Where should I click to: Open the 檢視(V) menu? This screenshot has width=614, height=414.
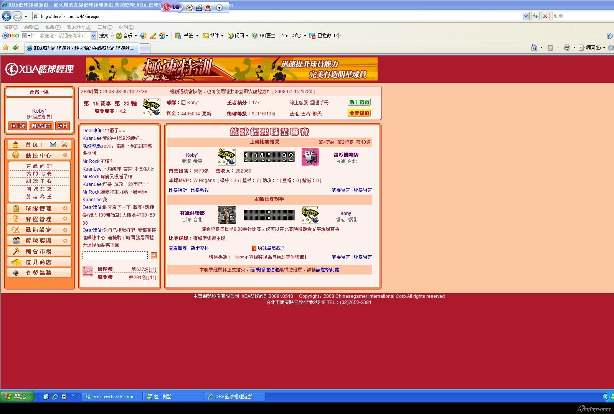tap(53, 27)
